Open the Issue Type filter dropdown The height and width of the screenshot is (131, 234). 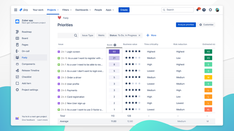pyautogui.click(x=88, y=35)
